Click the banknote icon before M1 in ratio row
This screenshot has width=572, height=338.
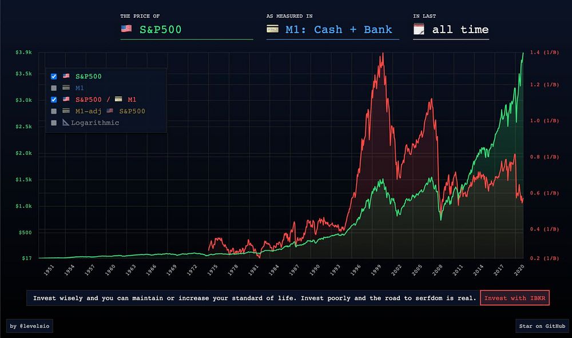coord(118,99)
